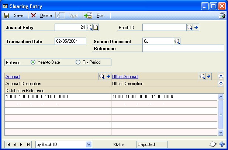Click the Source Document field with GJ
This screenshot has height=150, width=228.
(158, 41)
